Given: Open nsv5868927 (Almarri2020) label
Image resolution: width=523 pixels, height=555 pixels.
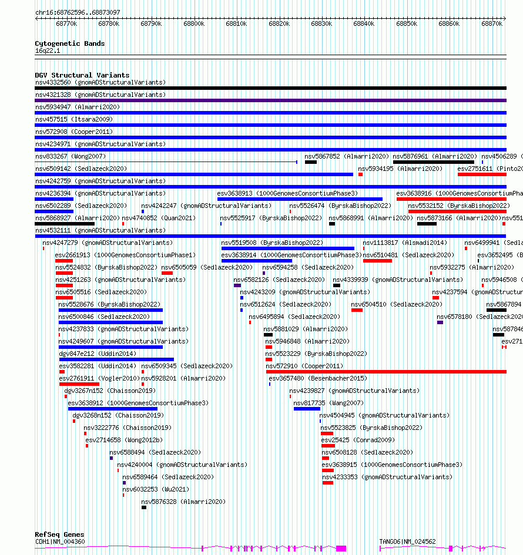Looking at the screenshot, I should (x=78, y=218).
